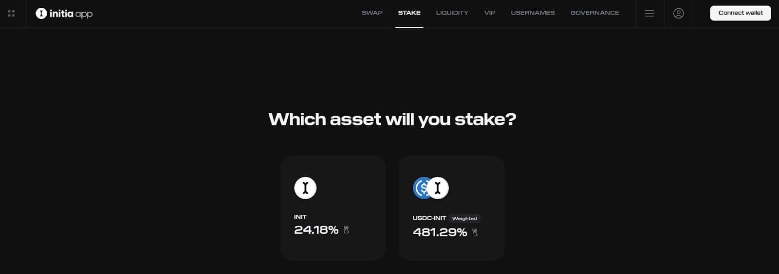779x274 pixels.
Task: Choose the 481.29% USDC-INIT staking rate
Action: [x=440, y=233]
